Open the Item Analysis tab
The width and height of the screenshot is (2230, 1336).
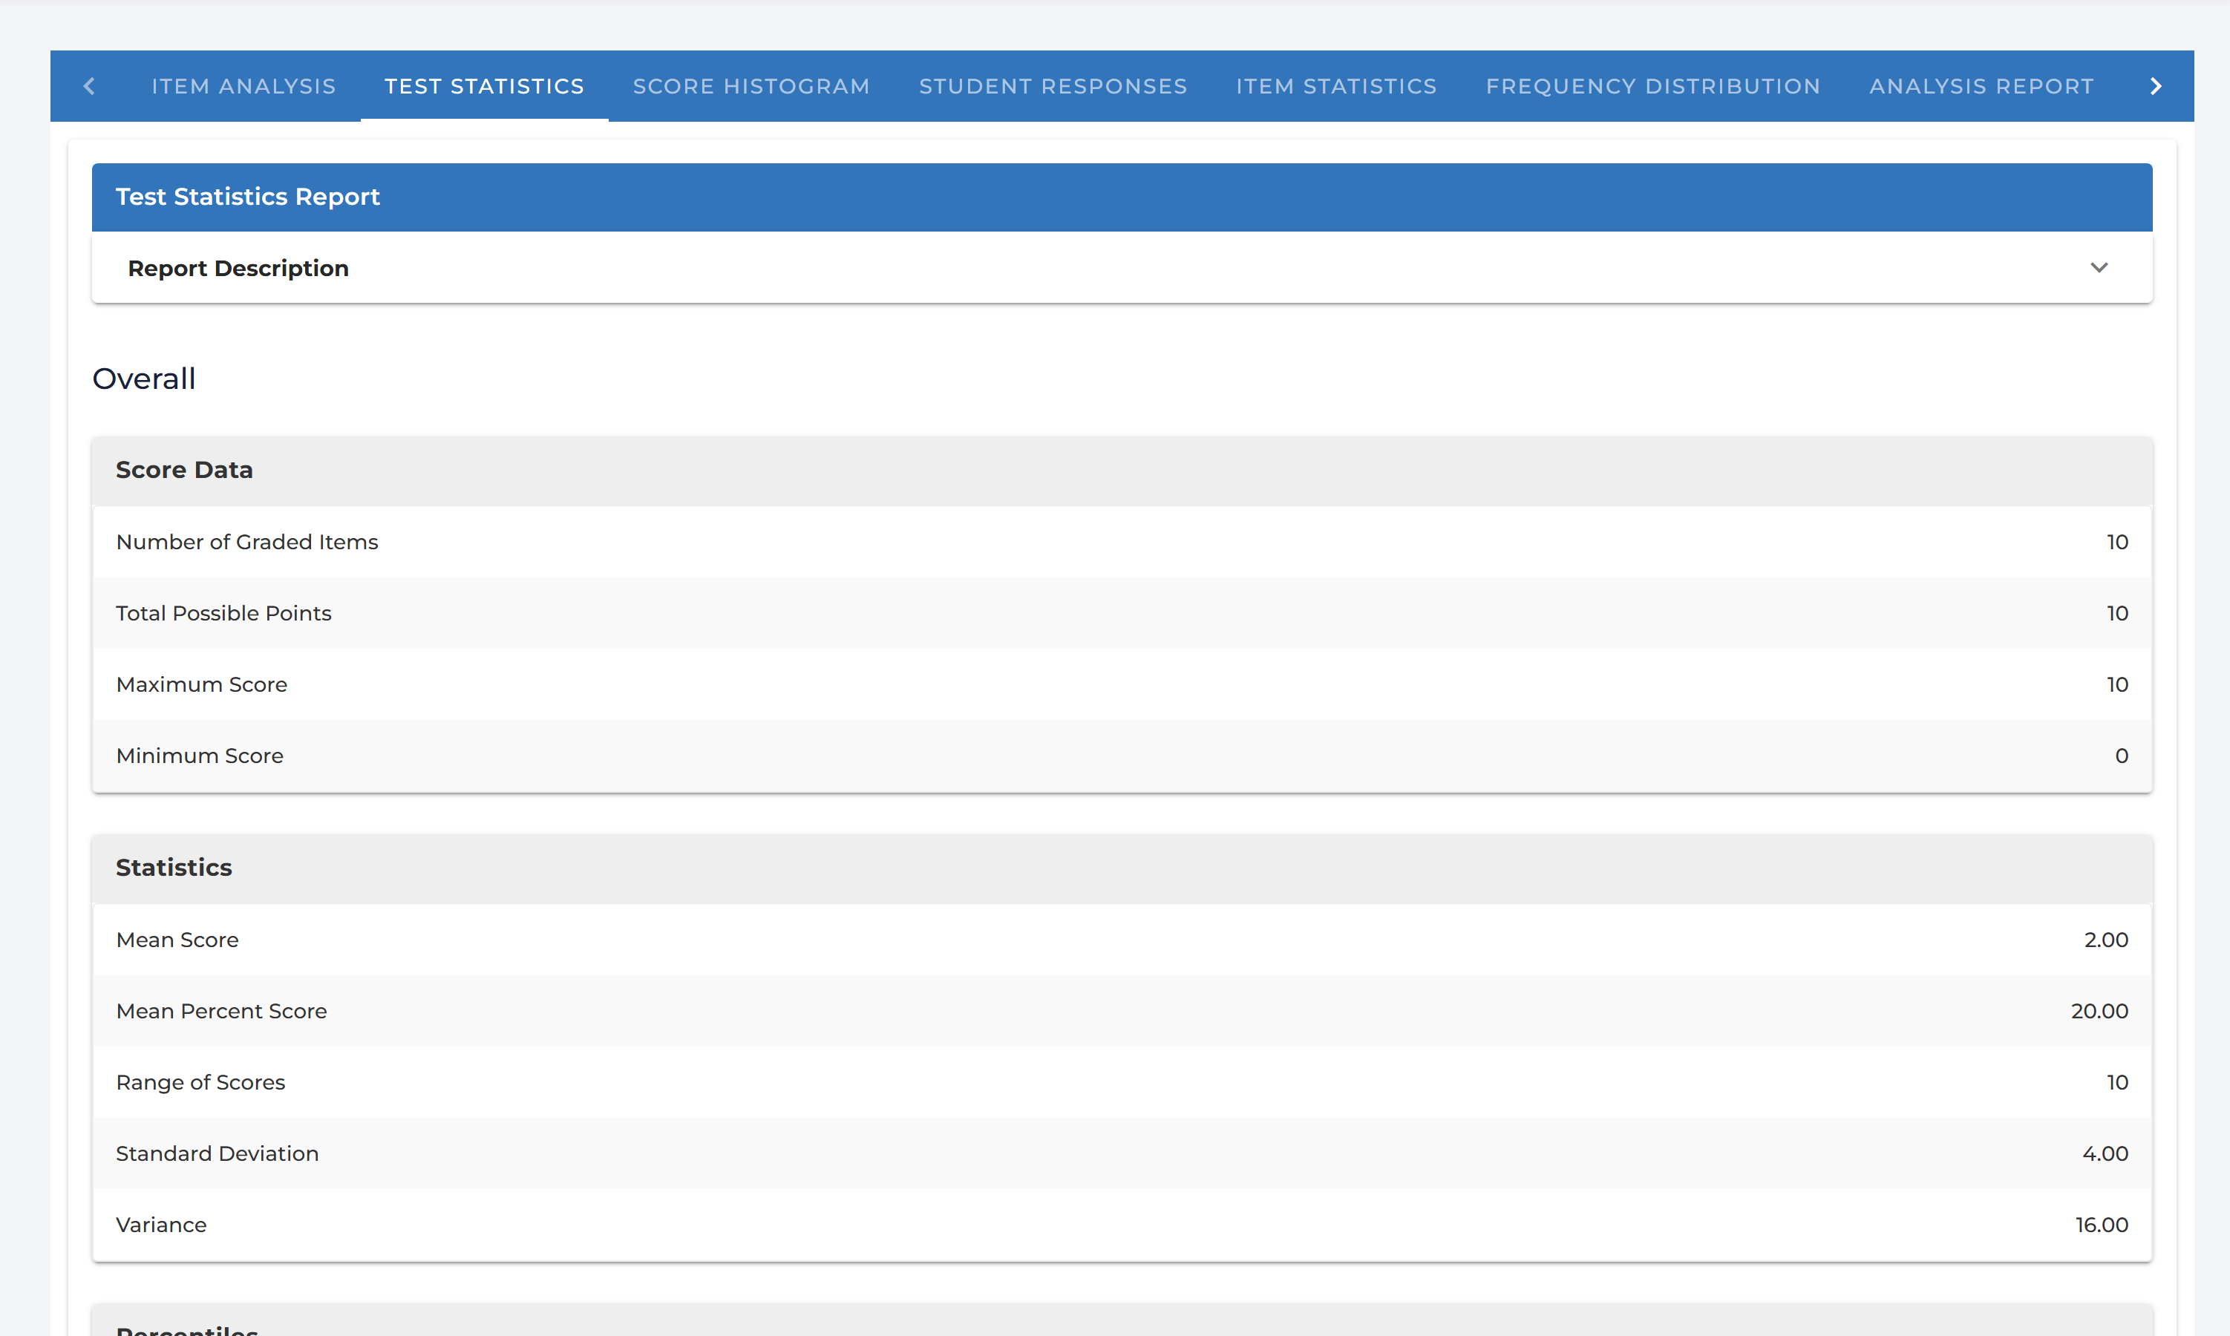pyautogui.click(x=243, y=86)
